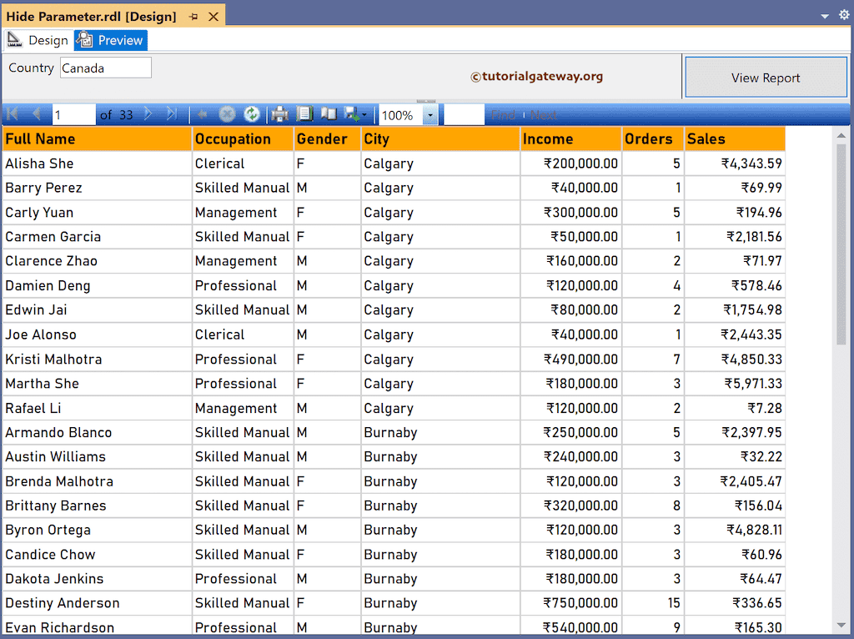Switch to the Design tab
Screen dimensions: 854x639
[38, 40]
